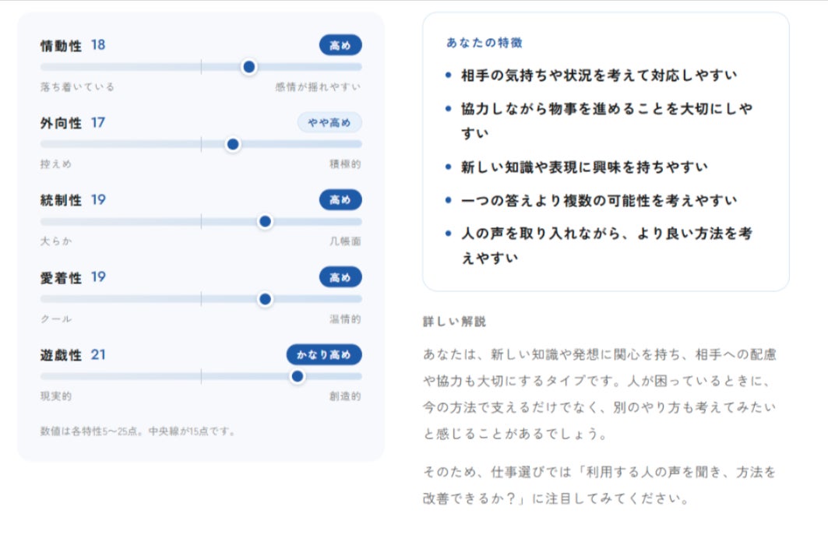Click the 詳しい解説 heading

[454, 321]
